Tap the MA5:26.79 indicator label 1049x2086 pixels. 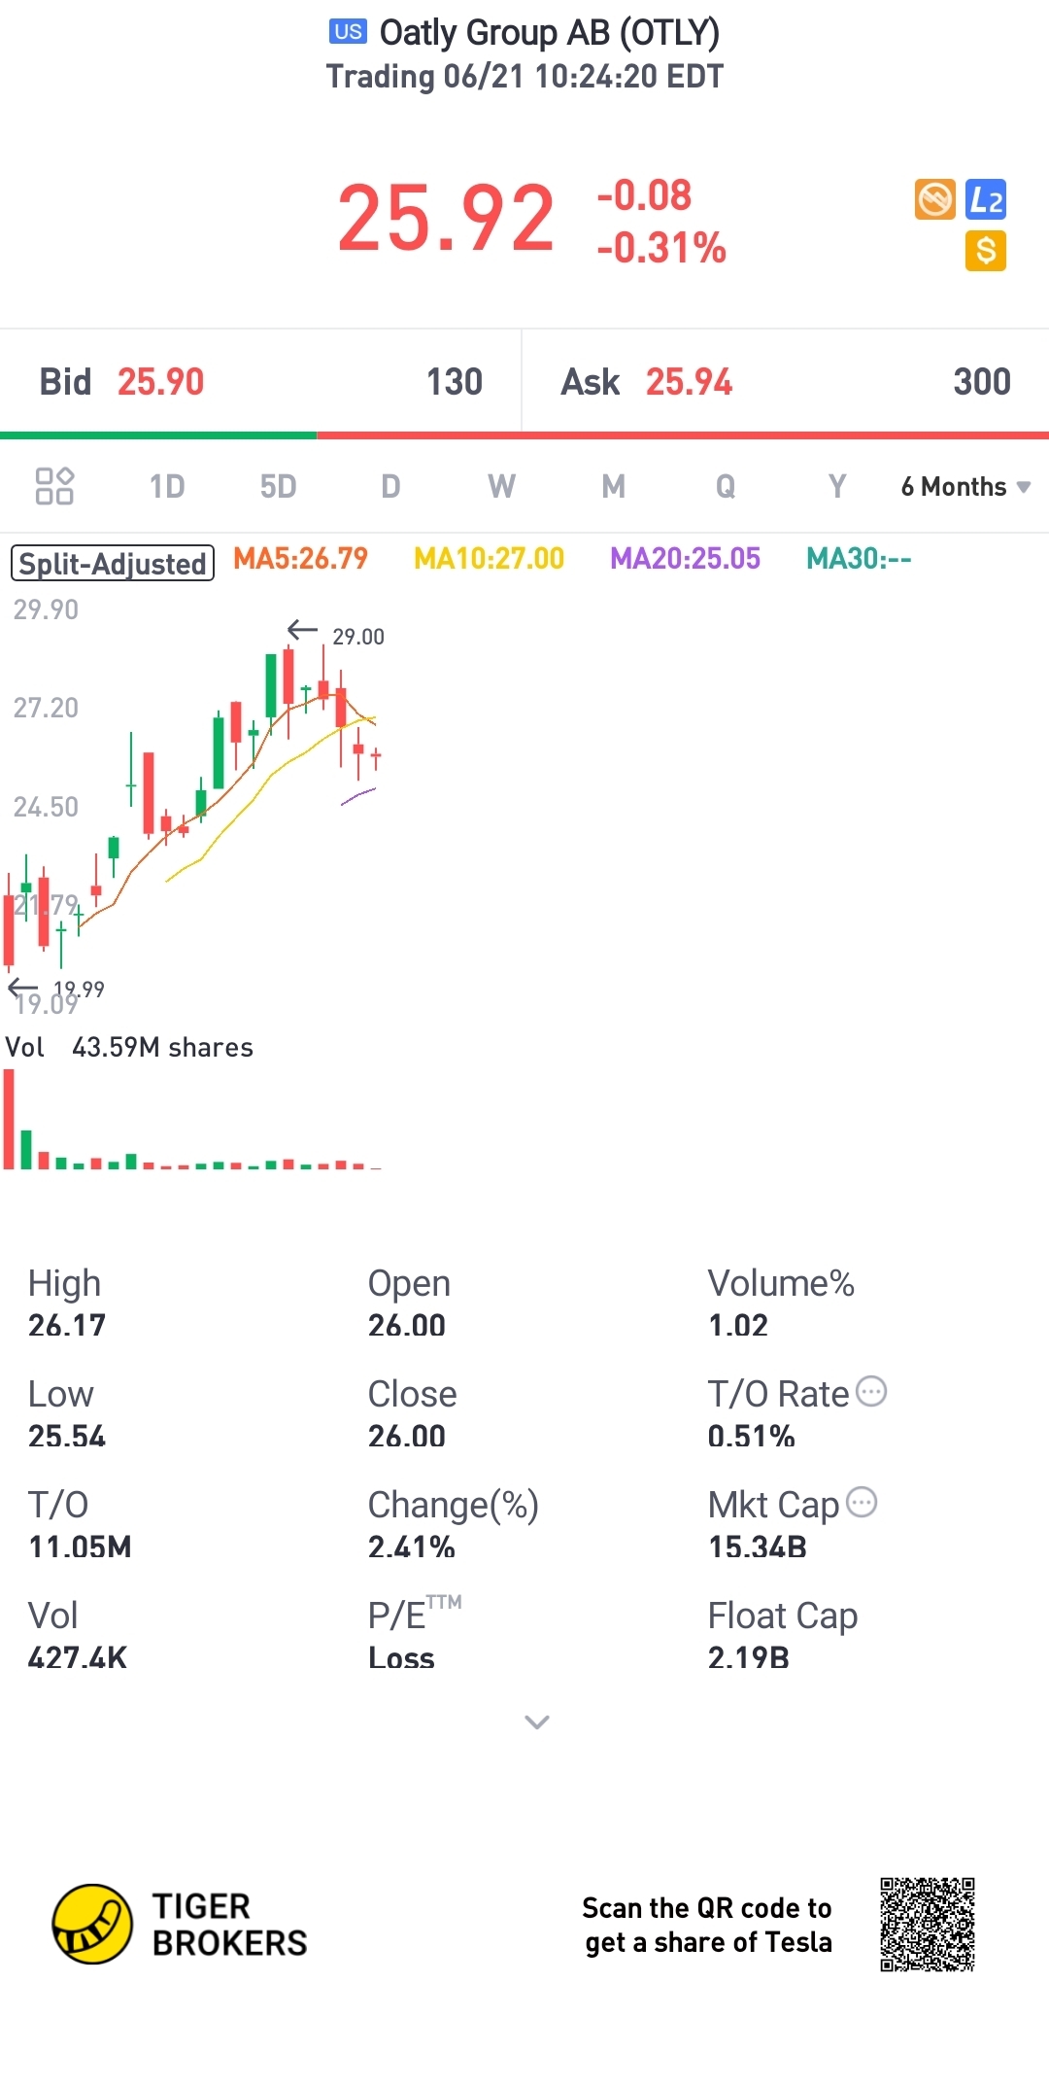pyautogui.click(x=300, y=558)
